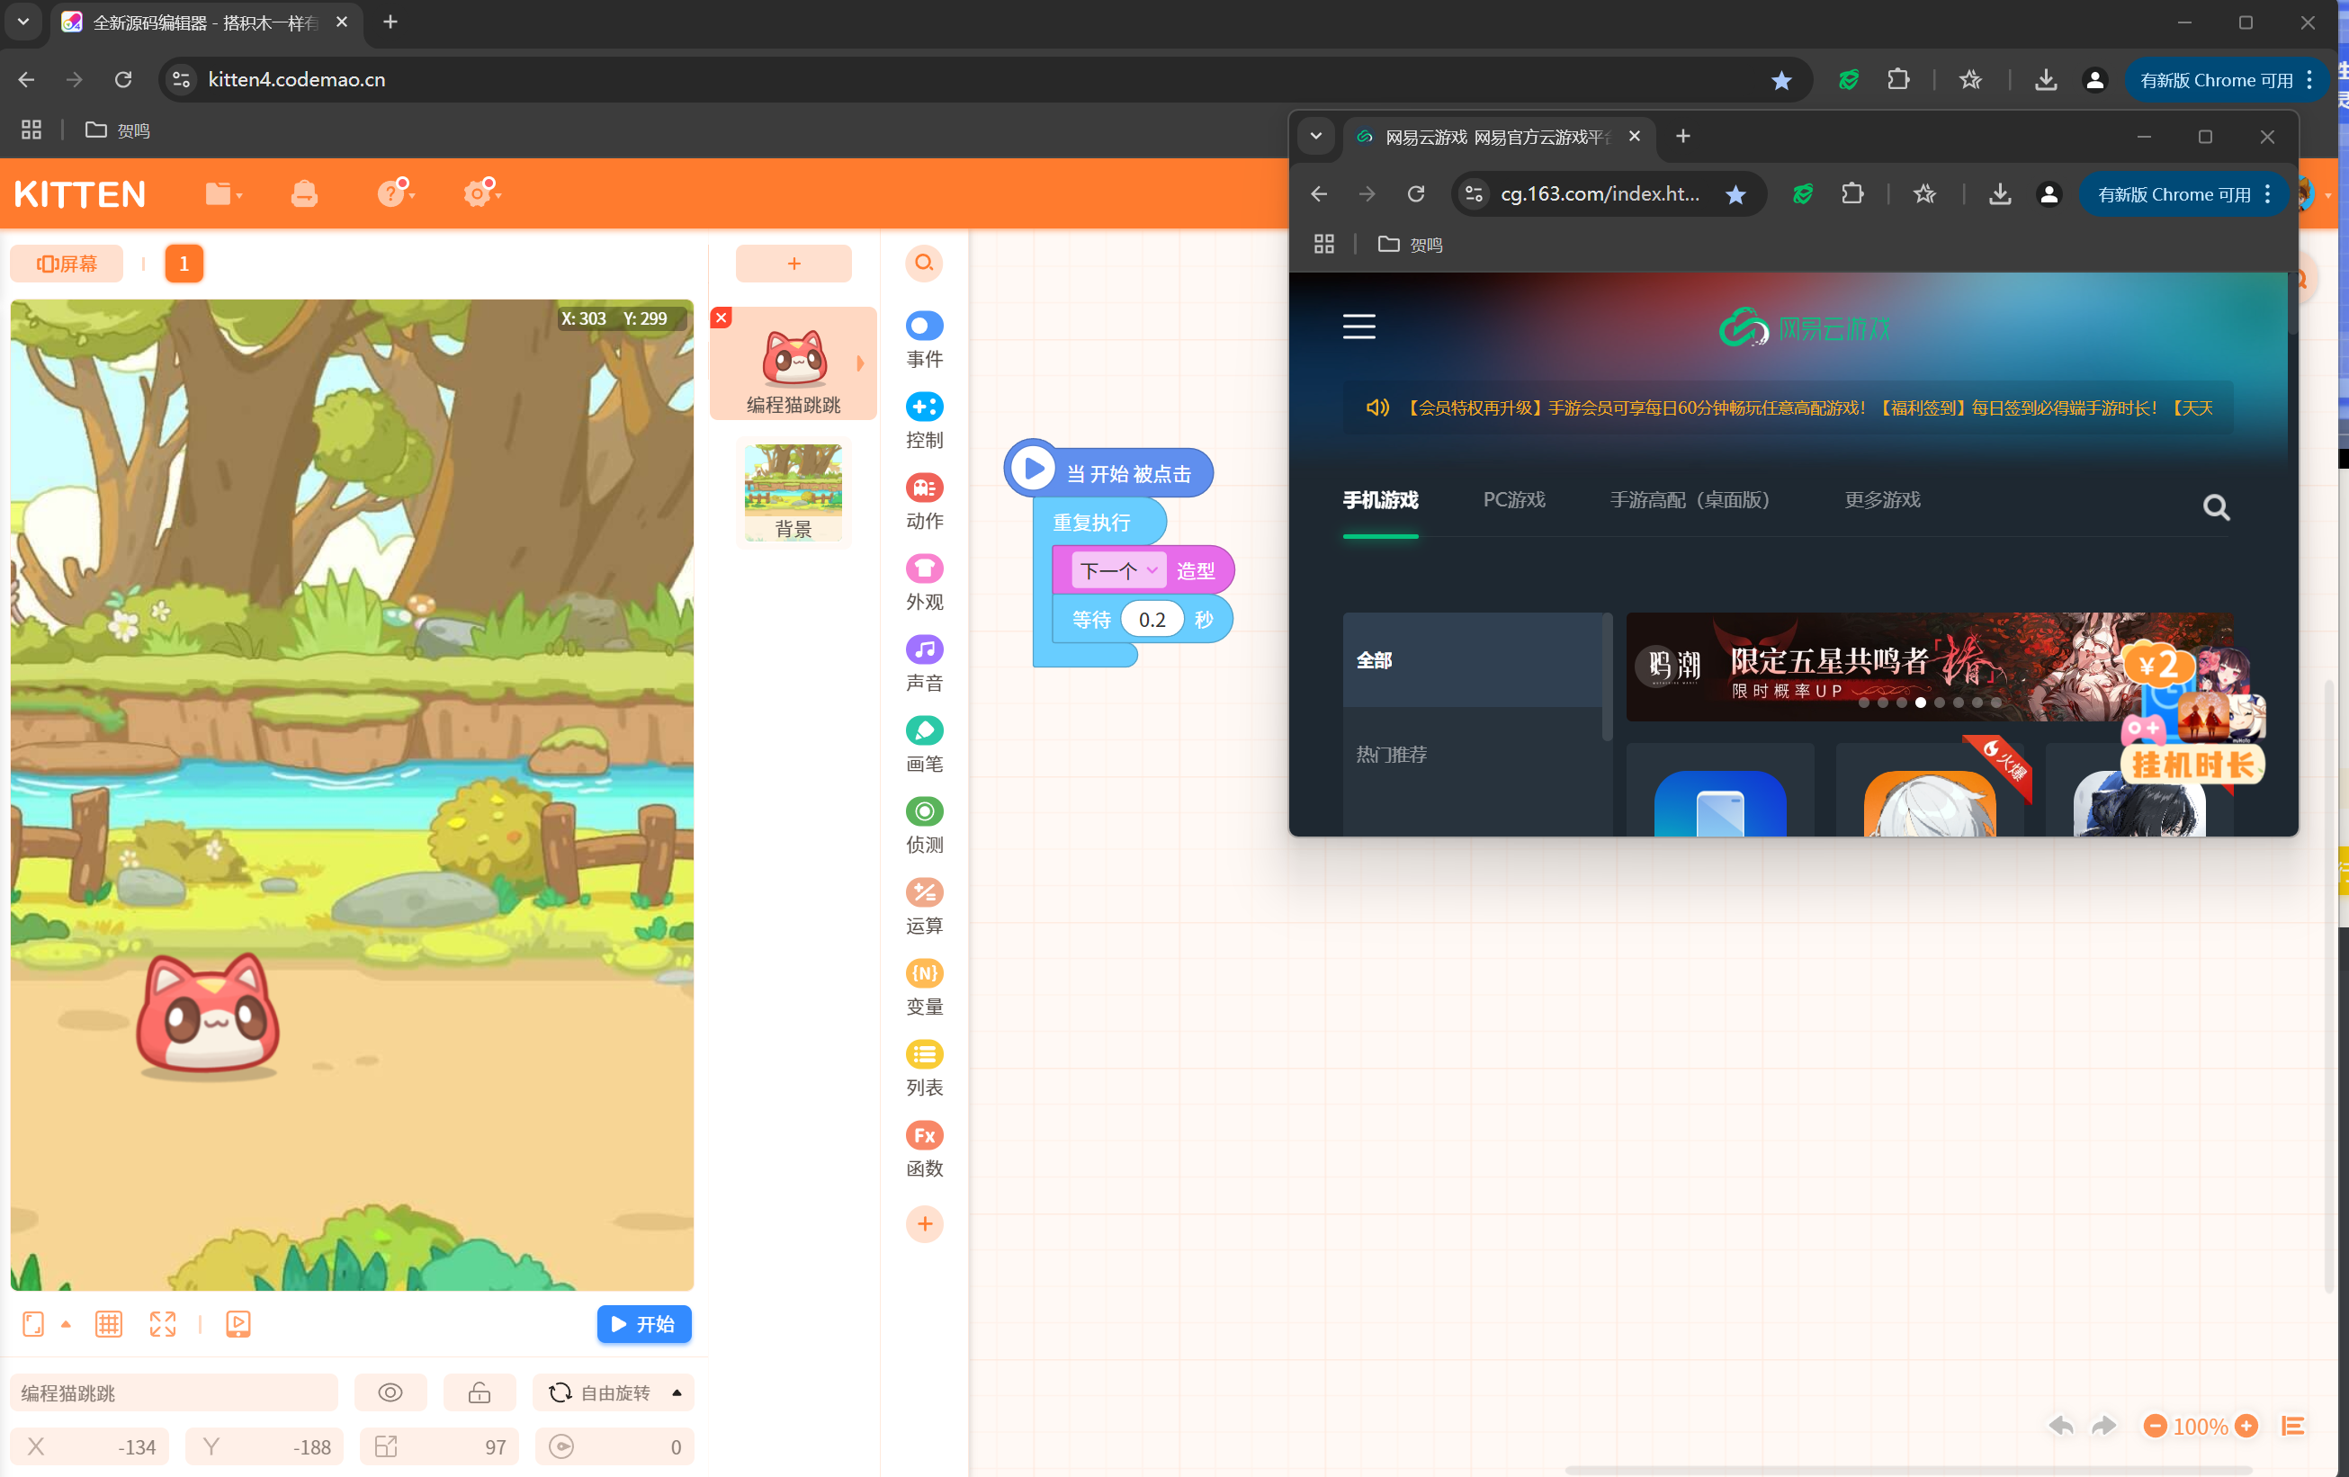Switch to the PC游戏 tab

tap(1514, 500)
